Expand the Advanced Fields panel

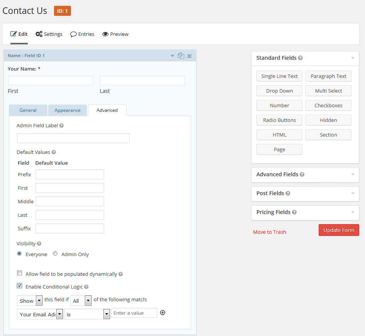pos(305,174)
